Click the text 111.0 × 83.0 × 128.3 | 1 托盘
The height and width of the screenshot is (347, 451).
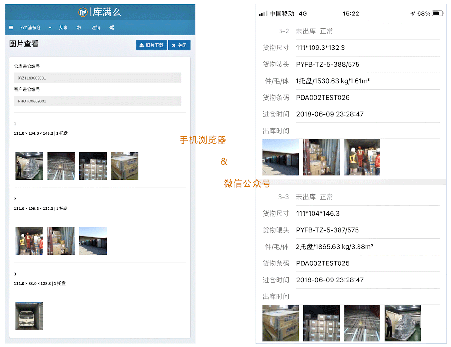(x=40, y=284)
